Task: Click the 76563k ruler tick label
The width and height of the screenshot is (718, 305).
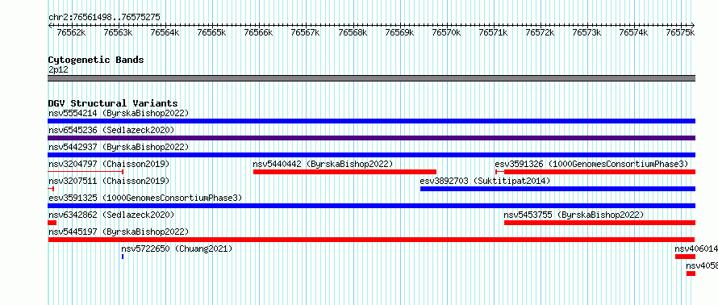Action: (x=118, y=32)
